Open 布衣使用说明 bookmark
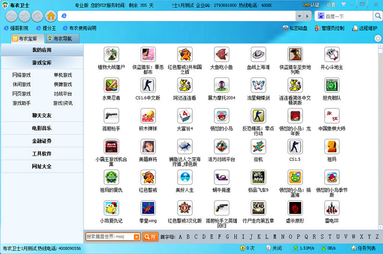 tap(80, 28)
